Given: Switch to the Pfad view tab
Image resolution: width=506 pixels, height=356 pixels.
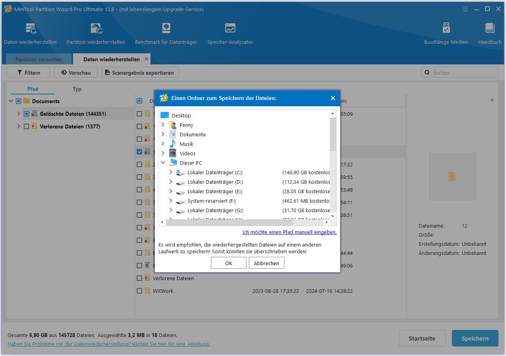Looking at the screenshot, I should pos(33,89).
